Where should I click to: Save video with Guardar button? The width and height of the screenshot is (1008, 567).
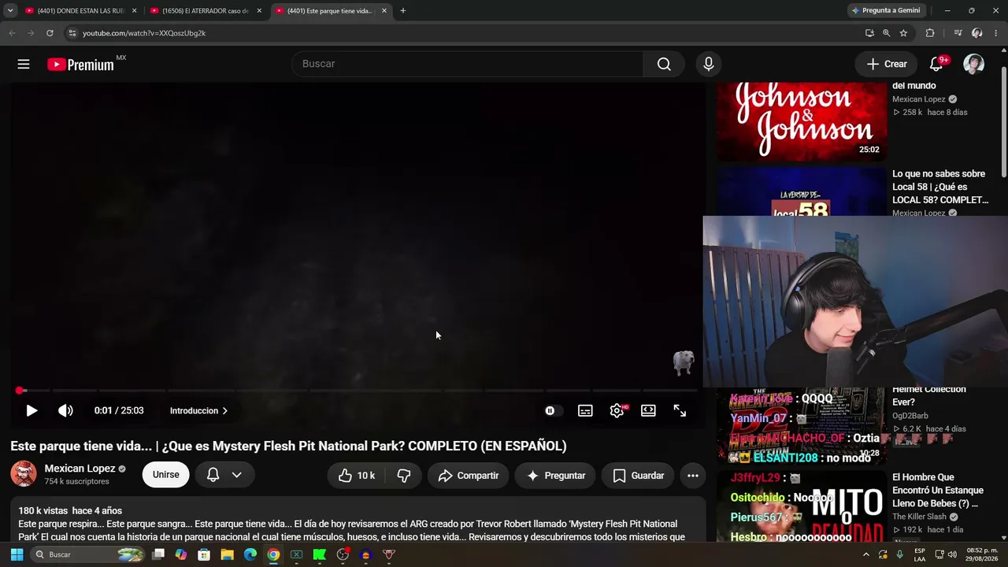point(638,476)
